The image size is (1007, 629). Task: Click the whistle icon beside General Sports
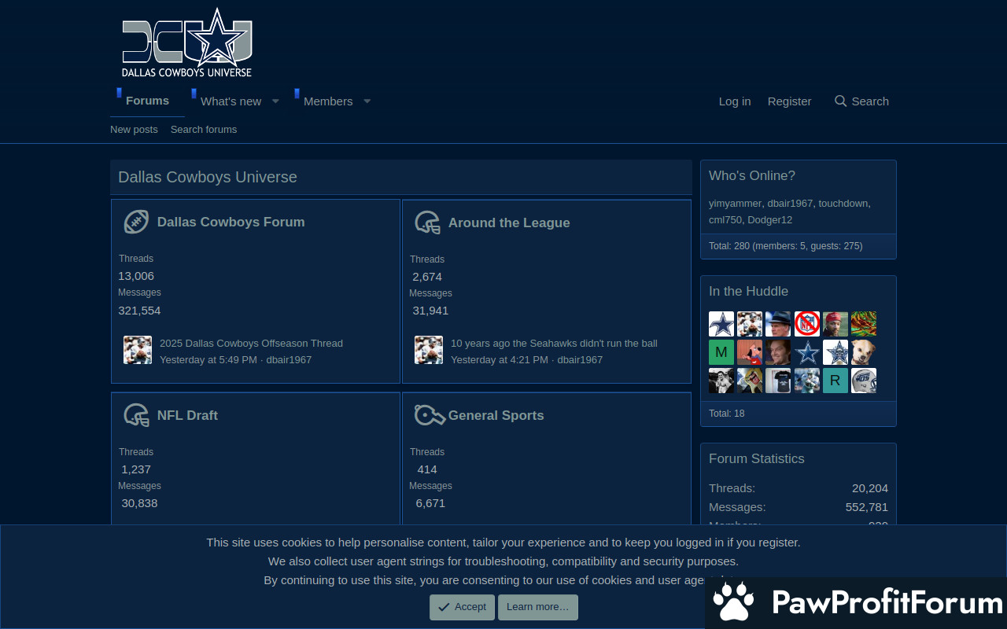point(429,415)
